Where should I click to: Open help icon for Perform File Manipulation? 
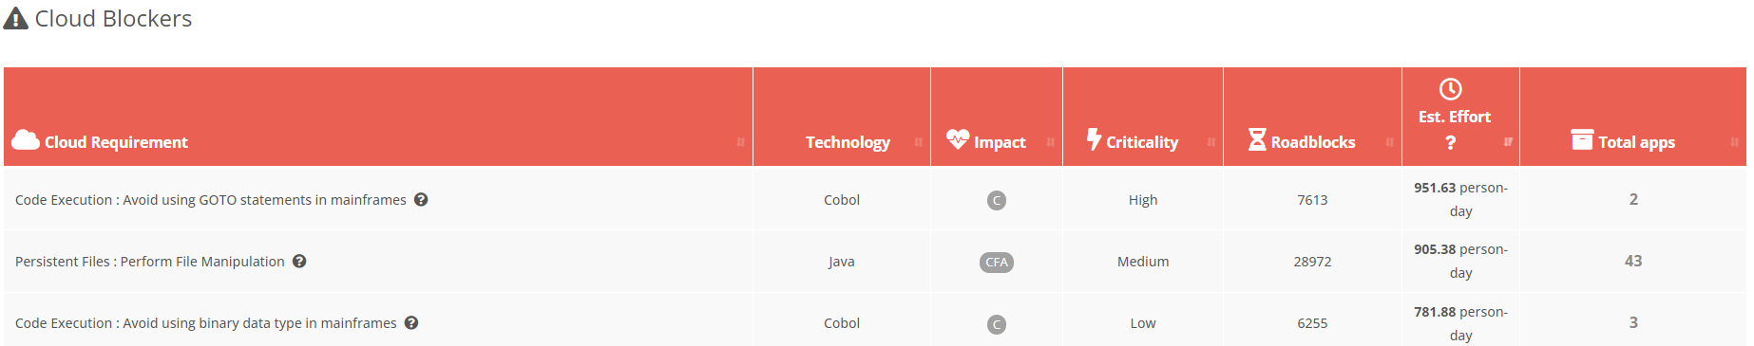point(299,261)
